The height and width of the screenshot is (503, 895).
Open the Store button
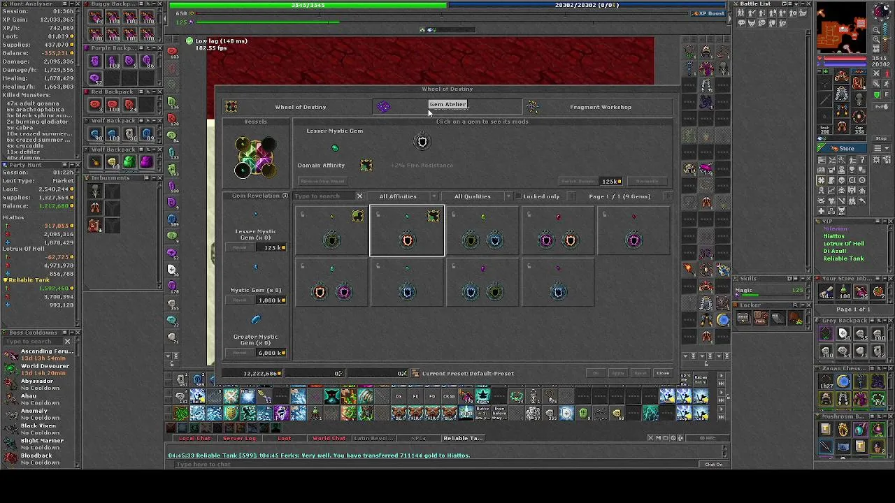click(x=842, y=148)
